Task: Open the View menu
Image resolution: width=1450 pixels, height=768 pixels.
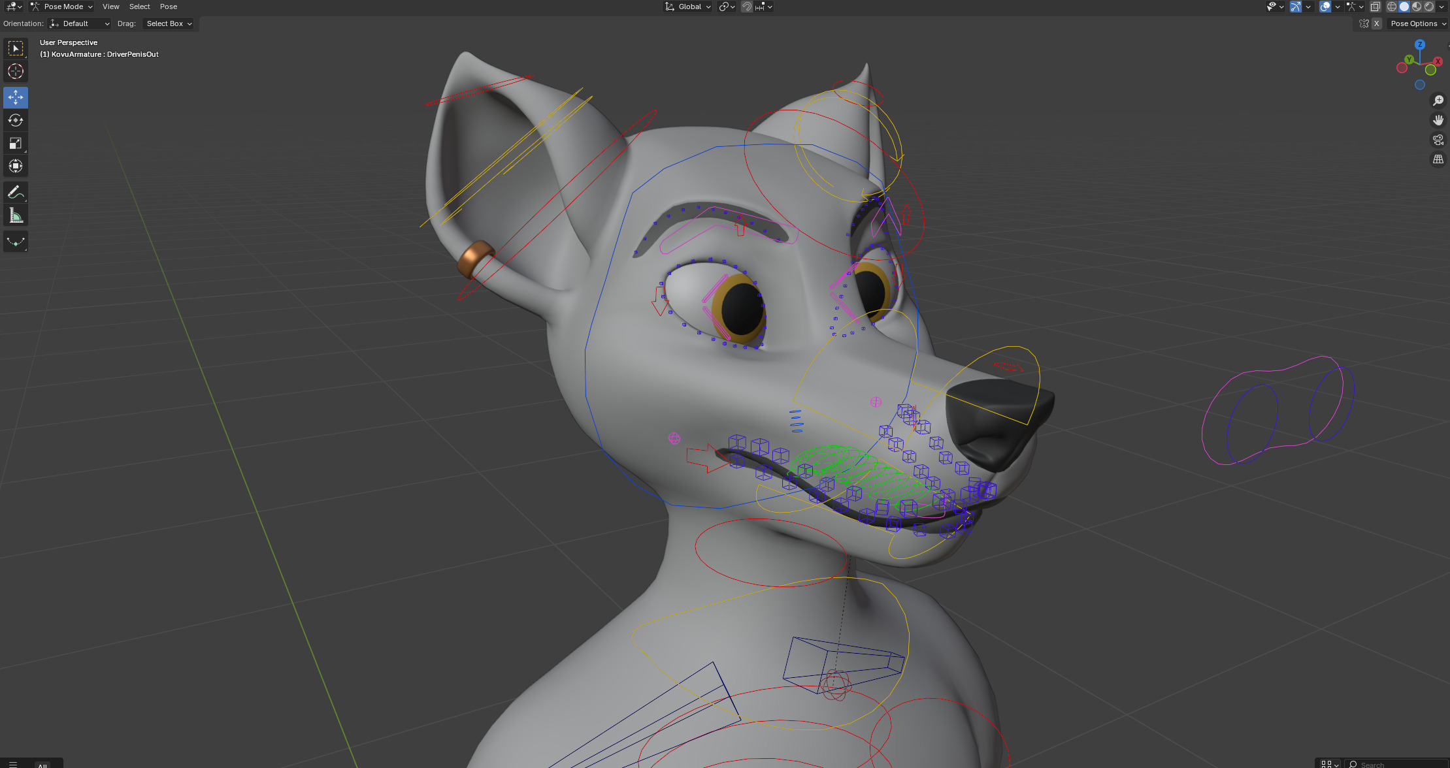Action: tap(110, 7)
